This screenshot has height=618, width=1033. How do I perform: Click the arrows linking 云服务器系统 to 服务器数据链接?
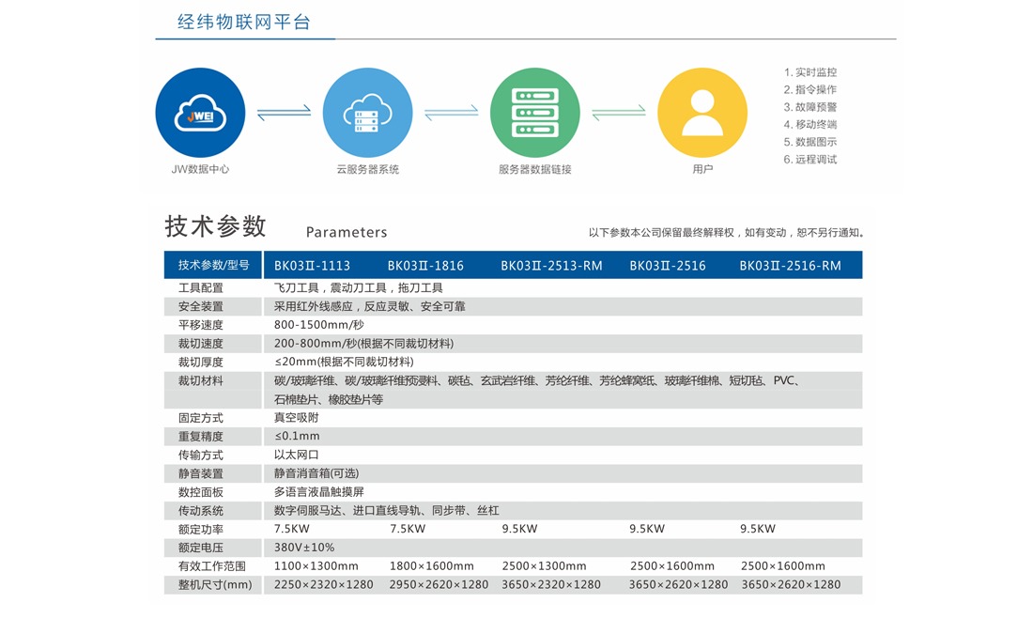[451, 111]
